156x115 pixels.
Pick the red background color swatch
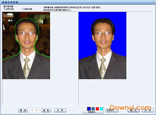(97, 109)
